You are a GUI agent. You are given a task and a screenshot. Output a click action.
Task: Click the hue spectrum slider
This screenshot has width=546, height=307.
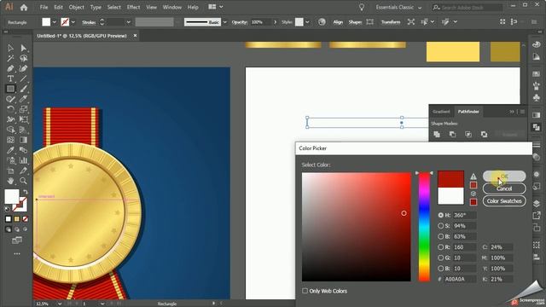pos(424,227)
